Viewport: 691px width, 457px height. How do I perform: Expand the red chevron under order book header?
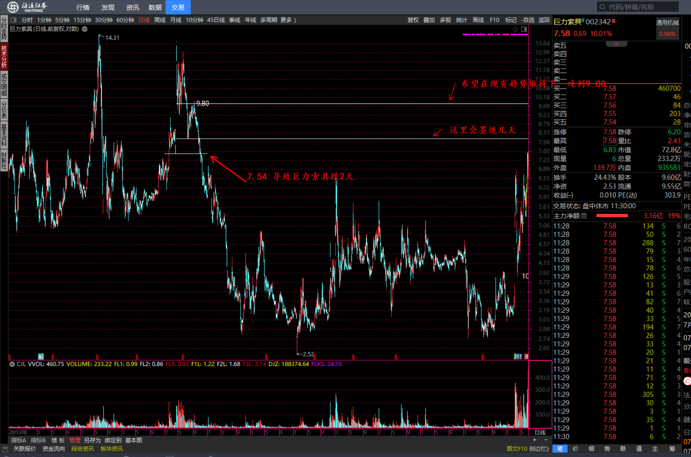616,44
